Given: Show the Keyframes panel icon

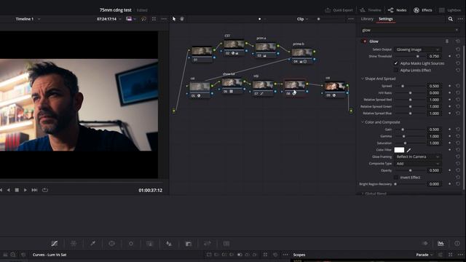Looking at the screenshot, I should point(425,244).
